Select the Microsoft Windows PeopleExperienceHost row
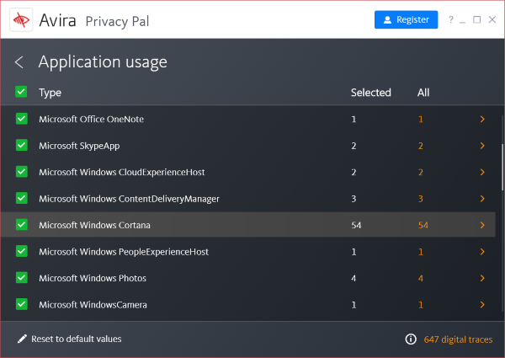Screen dimensions: 505x358 point(248,251)
